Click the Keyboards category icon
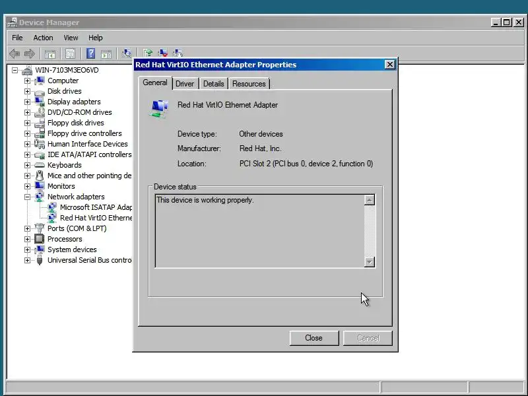The height and width of the screenshot is (396, 528). point(40,165)
